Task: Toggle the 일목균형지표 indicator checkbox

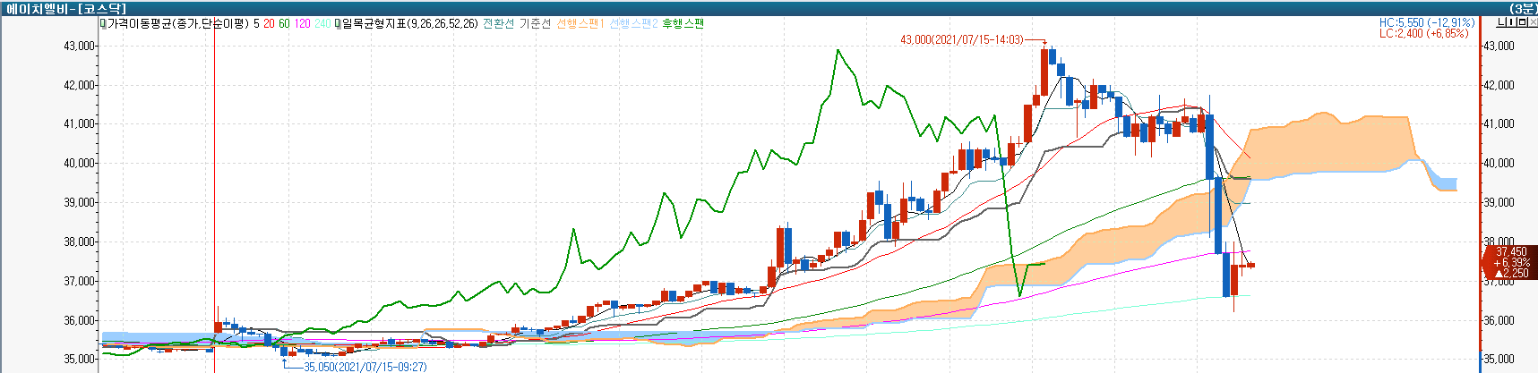Action: [x=338, y=24]
